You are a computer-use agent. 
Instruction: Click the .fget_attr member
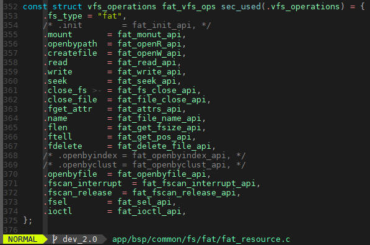point(68,109)
